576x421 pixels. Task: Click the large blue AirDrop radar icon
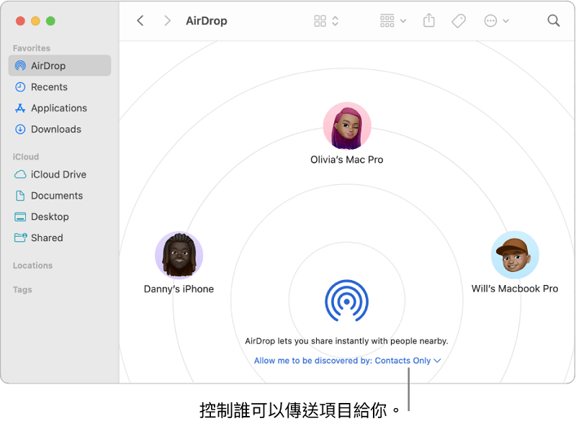(x=347, y=301)
